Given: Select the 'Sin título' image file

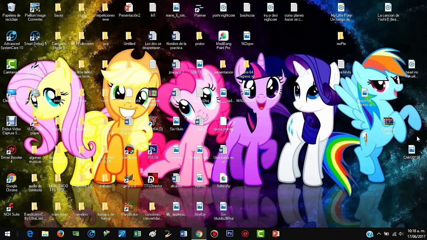Looking at the screenshot, I should (x=176, y=124).
